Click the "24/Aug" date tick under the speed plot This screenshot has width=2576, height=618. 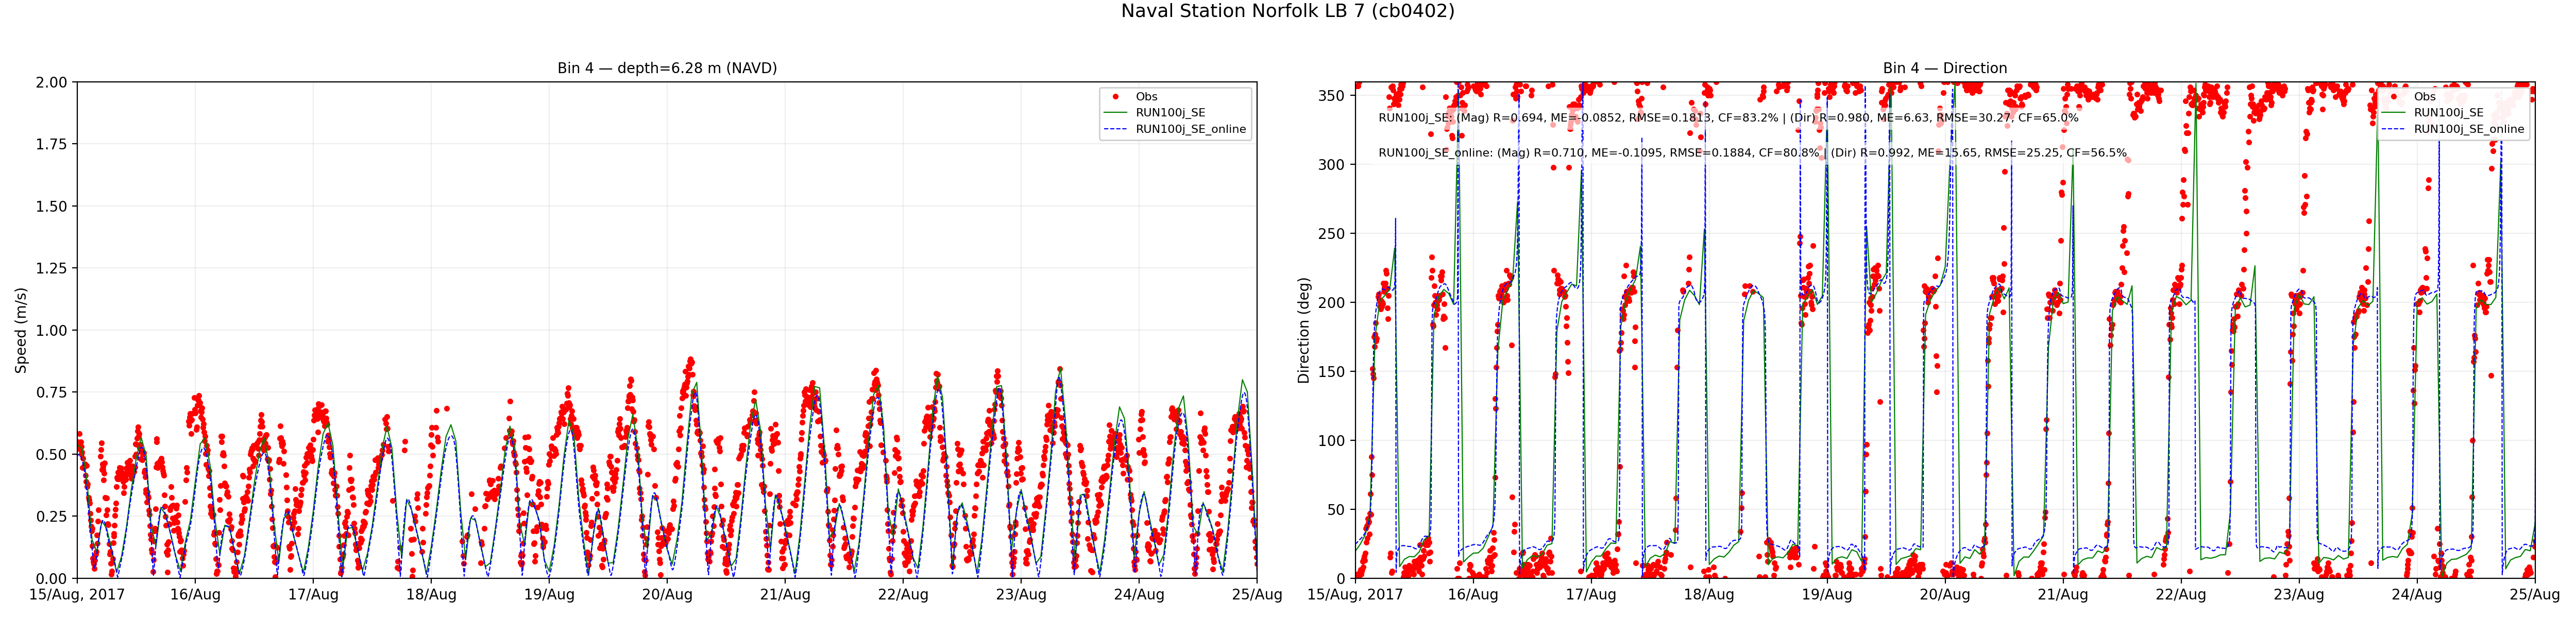click(x=1139, y=595)
